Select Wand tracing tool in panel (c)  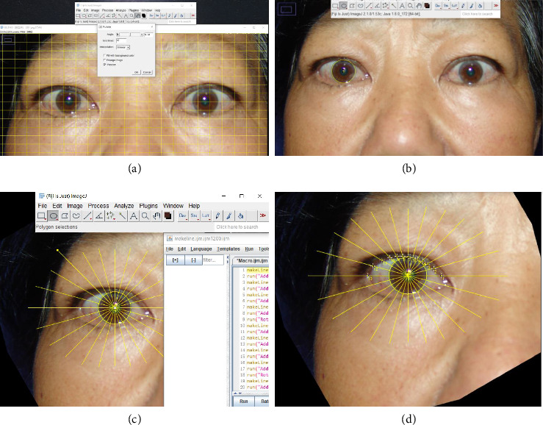point(122,216)
